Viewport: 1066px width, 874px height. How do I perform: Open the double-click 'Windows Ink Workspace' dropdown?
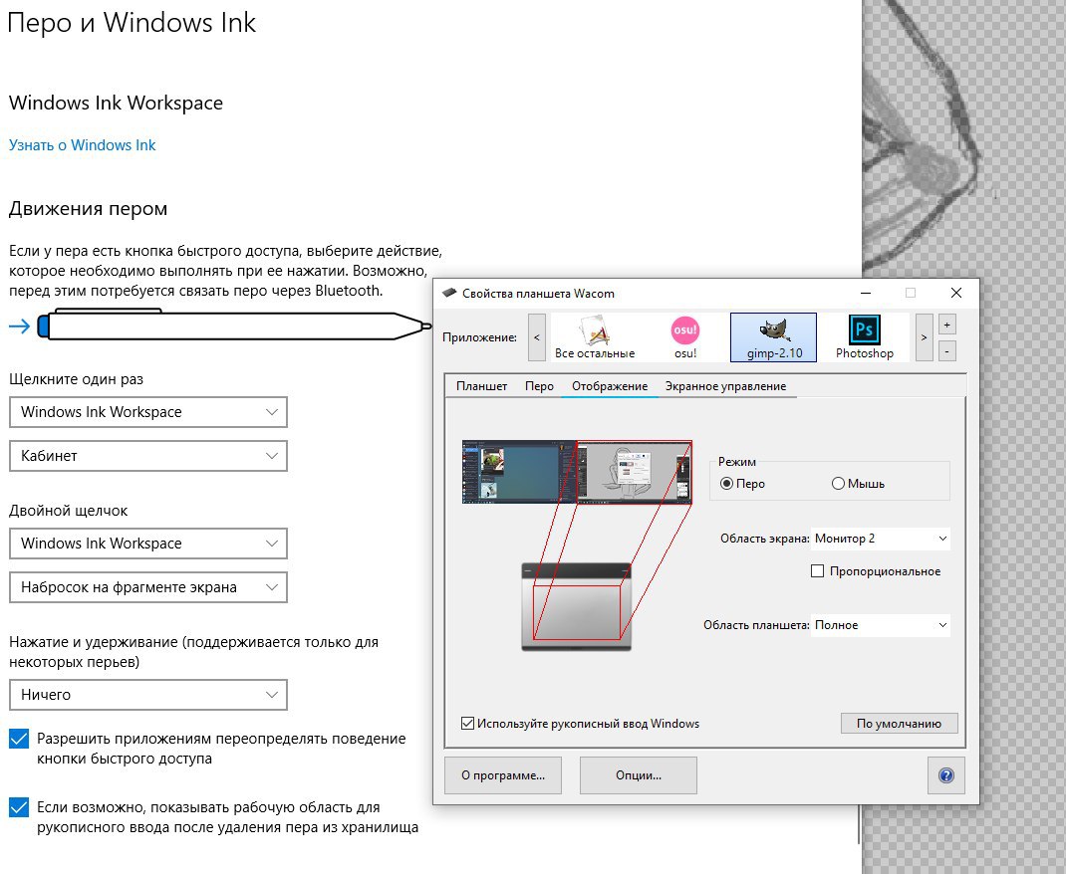[x=148, y=544]
